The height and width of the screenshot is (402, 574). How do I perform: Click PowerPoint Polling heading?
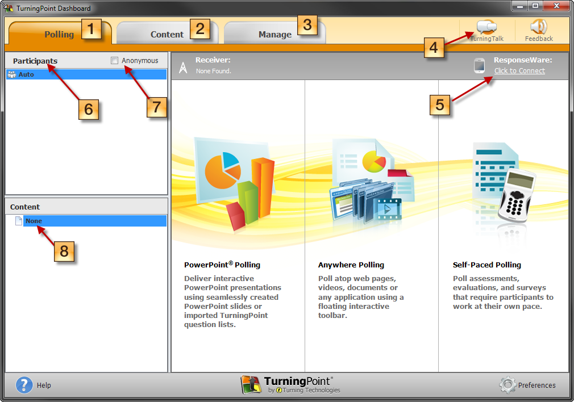coord(222,265)
